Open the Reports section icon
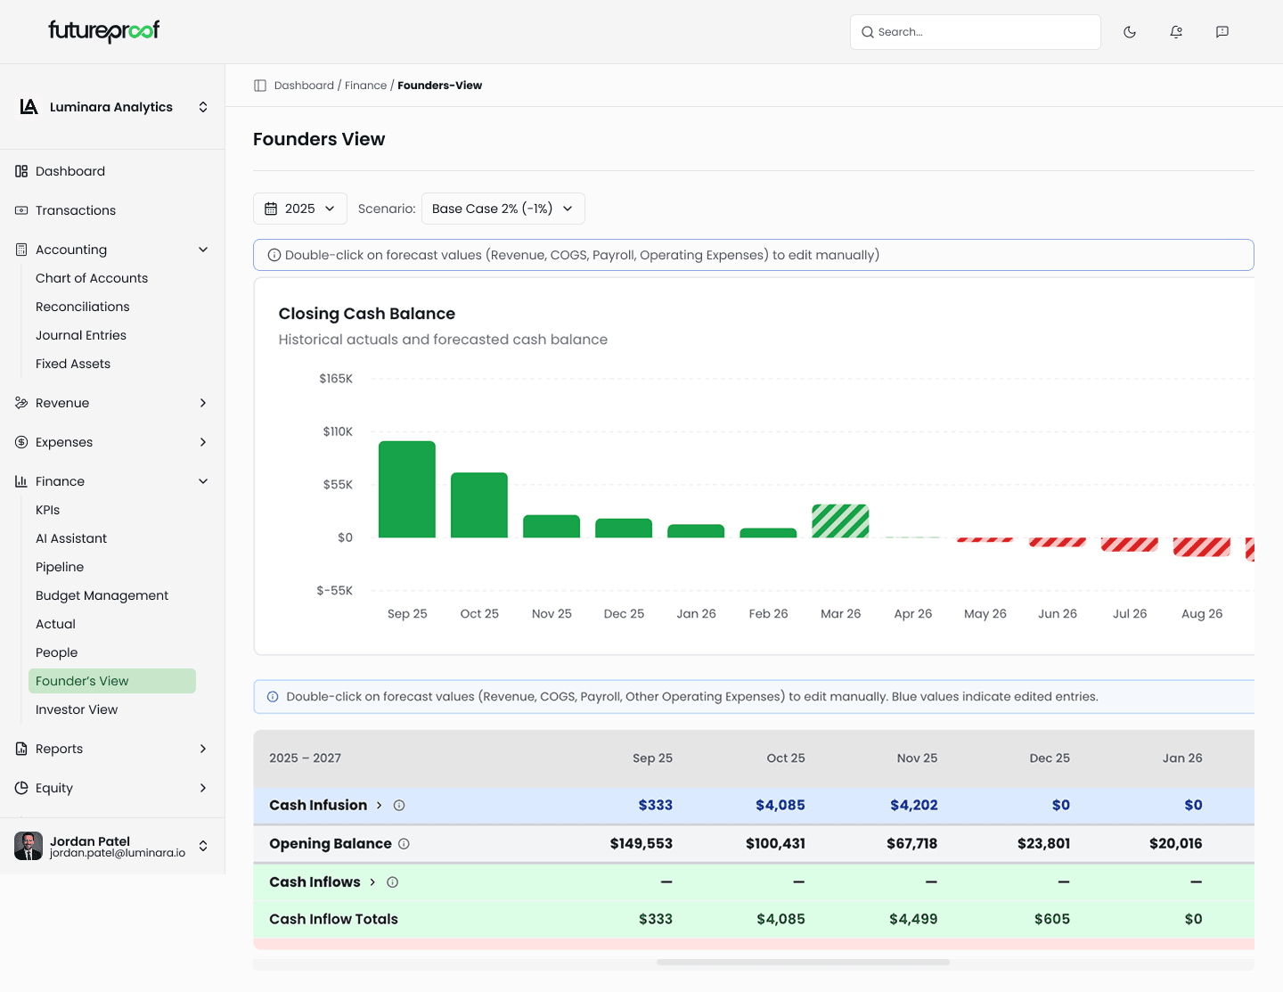This screenshot has height=992, width=1283. pos(20,749)
